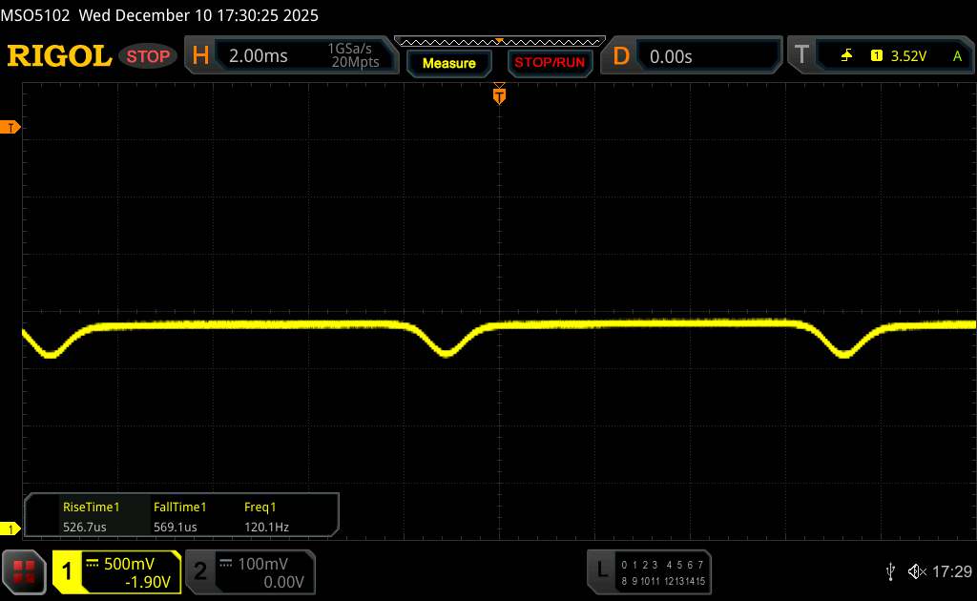
Task: Enable channel 2 via its gray badge
Action: pos(199,570)
